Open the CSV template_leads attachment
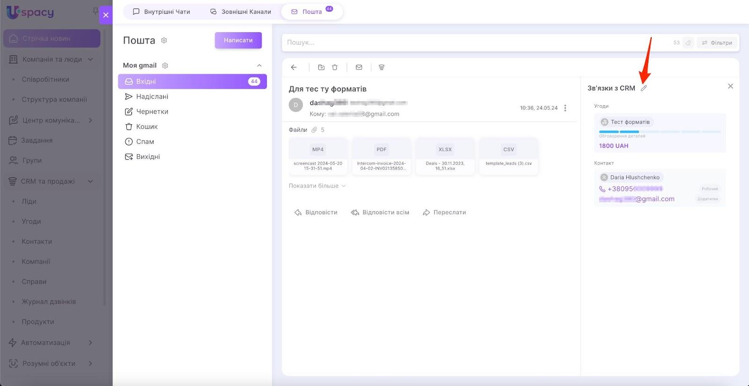Image resolution: width=749 pixels, height=386 pixels. coord(509,157)
